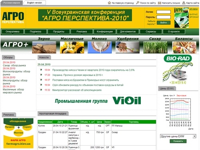Open the Балансы food thumbnail
This screenshot has width=200, height=150.
click(x=184, y=47)
